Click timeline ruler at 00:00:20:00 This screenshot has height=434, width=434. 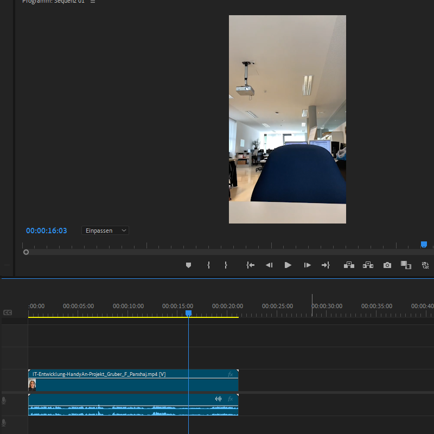(x=227, y=306)
